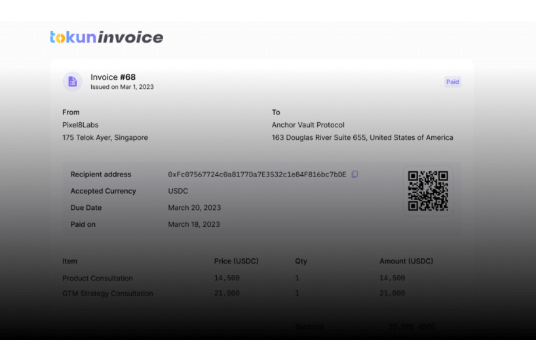Screen dimensions: 536x340
Task: Click the recipient wallet address text
Action: tap(257, 175)
